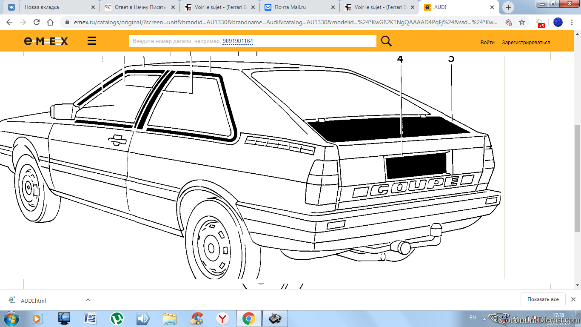This screenshot has height=327, width=581.
Task: Reload the current page
Action: pos(37,22)
